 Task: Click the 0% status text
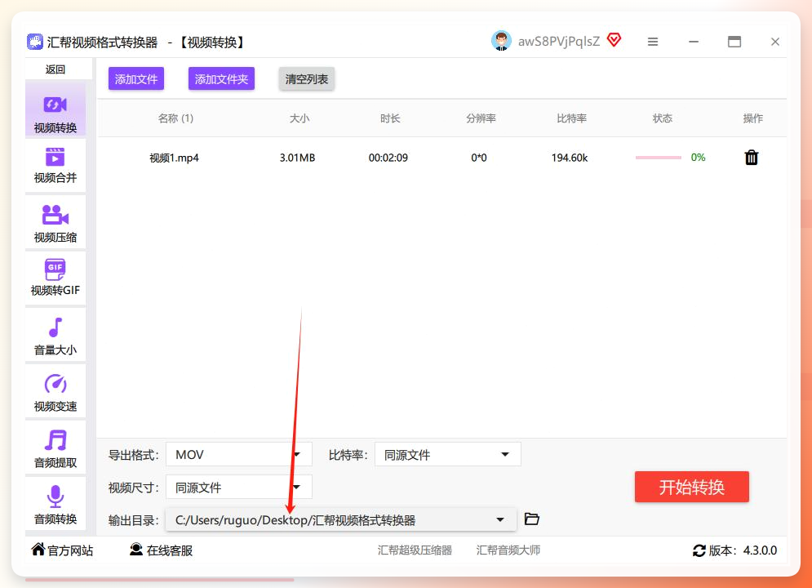coord(698,158)
